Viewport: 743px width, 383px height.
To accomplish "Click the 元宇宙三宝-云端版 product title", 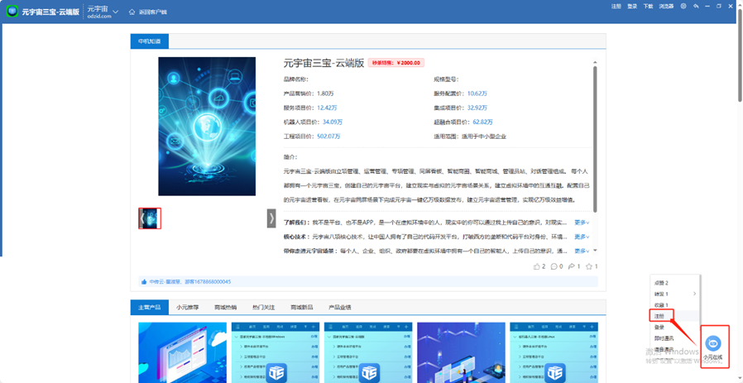I will coord(324,63).
